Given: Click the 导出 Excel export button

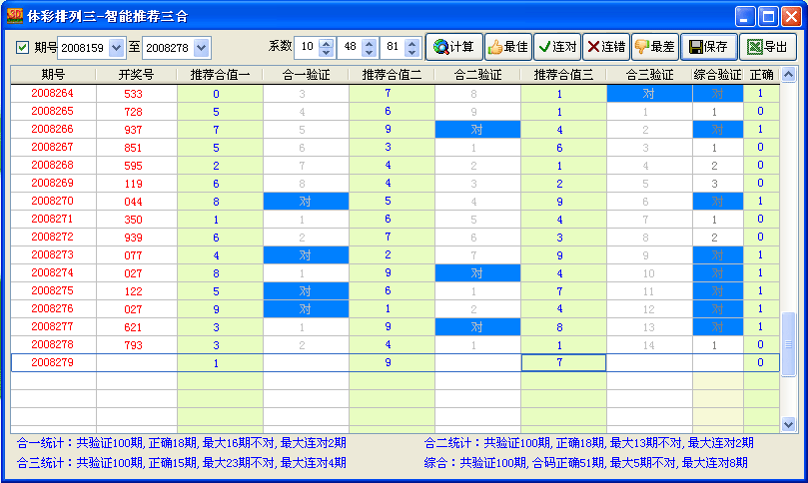Looking at the screenshot, I should (766, 47).
